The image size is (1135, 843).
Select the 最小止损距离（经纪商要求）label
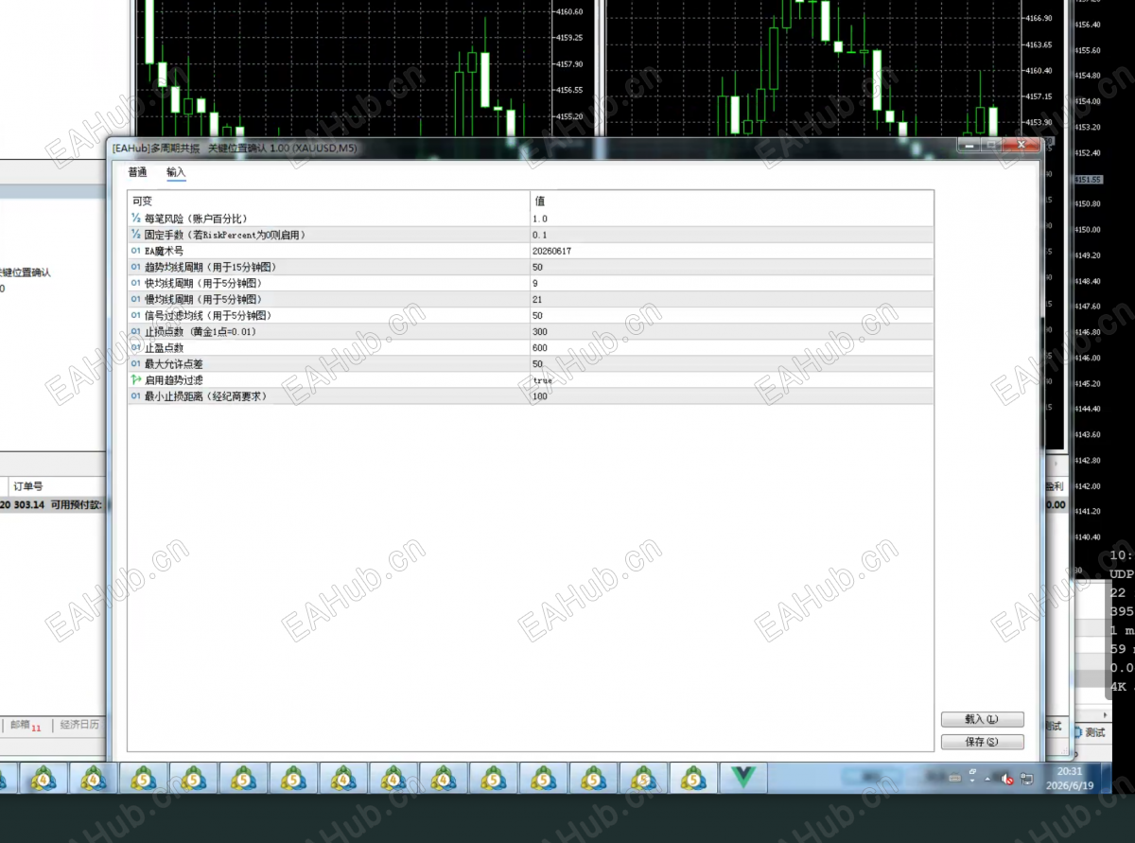pyautogui.click(x=206, y=396)
